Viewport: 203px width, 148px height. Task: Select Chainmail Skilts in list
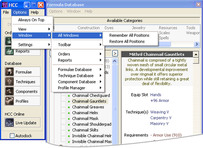85,130
